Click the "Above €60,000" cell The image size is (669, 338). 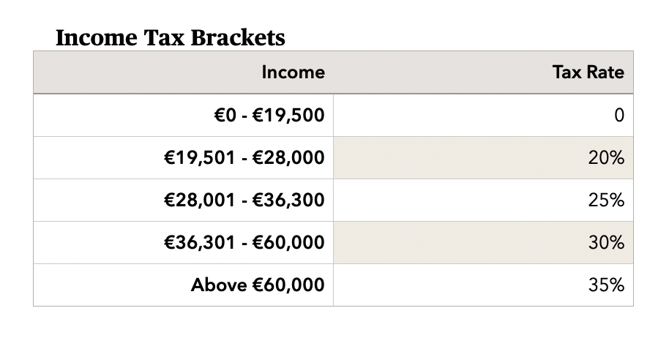coord(258,285)
